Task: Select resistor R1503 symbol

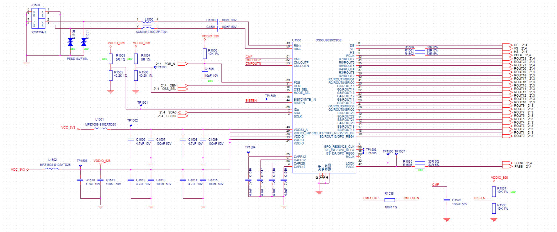Action: click(111, 59)
